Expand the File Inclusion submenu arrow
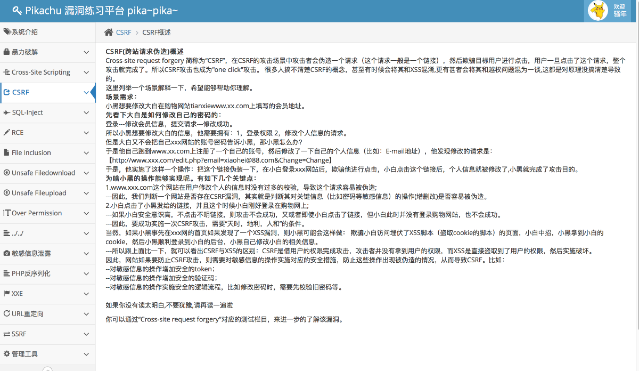 coord(86,153)
